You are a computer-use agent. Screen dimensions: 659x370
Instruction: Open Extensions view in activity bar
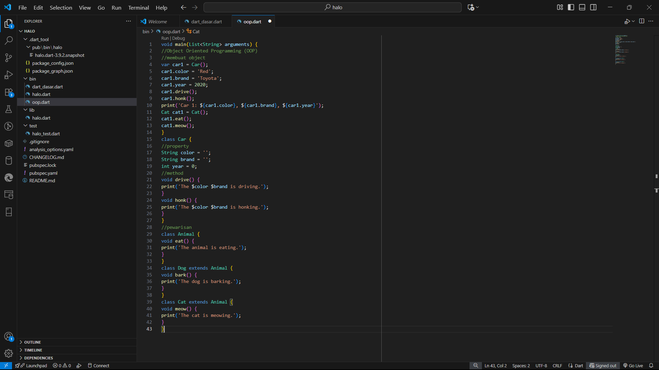click(9, 92)
